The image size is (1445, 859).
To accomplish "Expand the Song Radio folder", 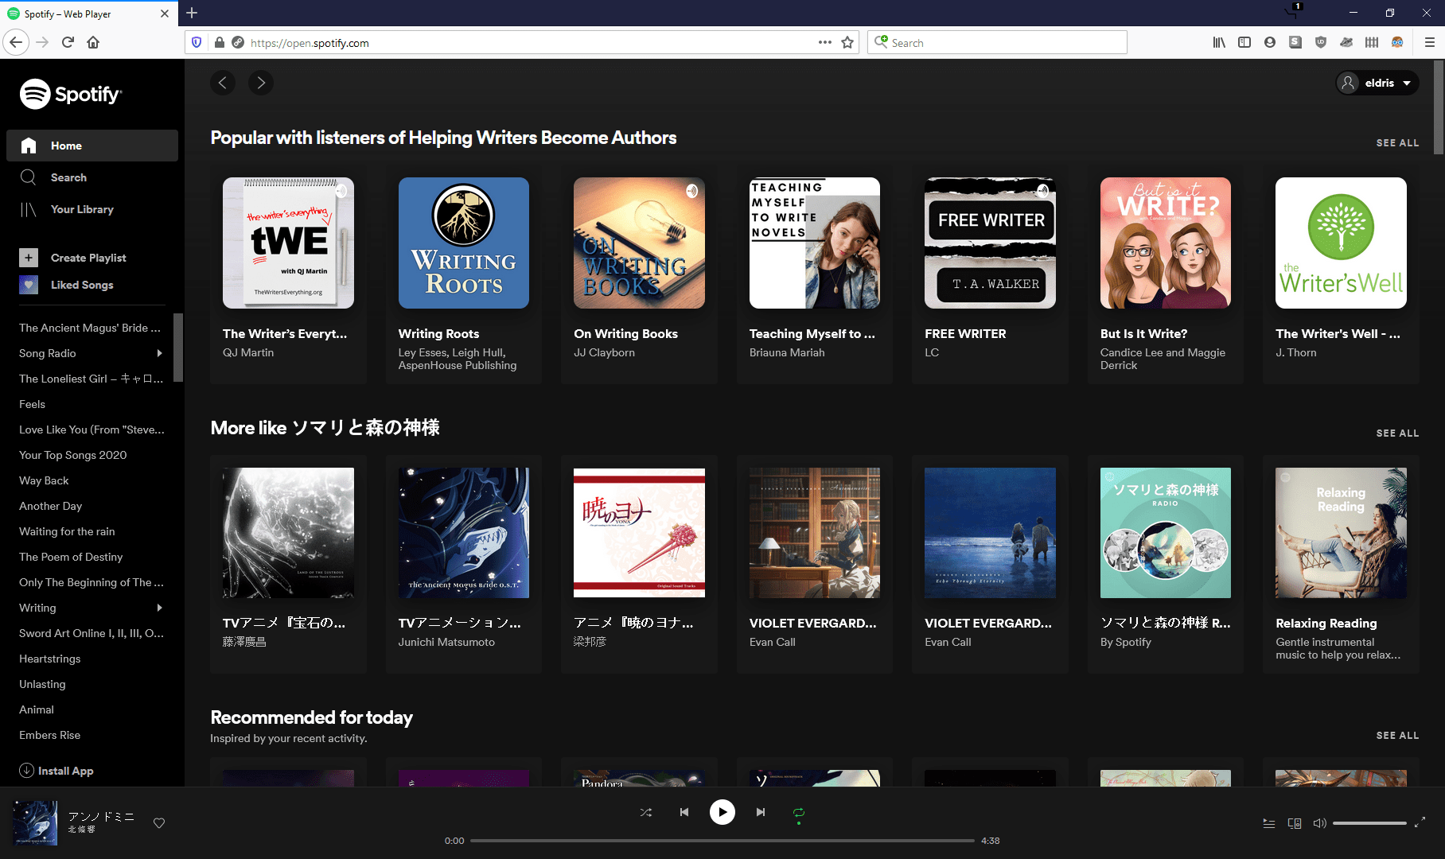I will (x=160, y=353).
